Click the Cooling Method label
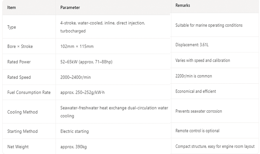 (x=22, y=112)
